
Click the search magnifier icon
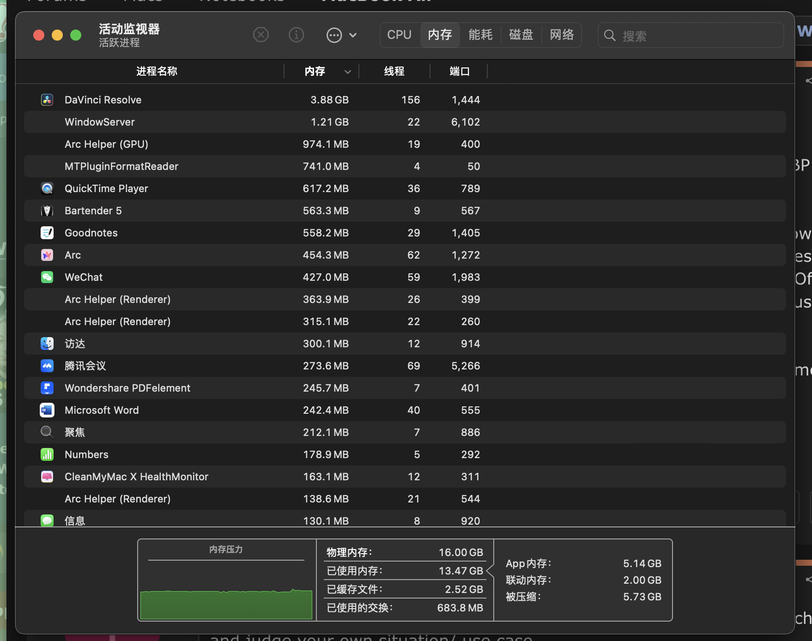pyautogui.click(x=610, y=36)
